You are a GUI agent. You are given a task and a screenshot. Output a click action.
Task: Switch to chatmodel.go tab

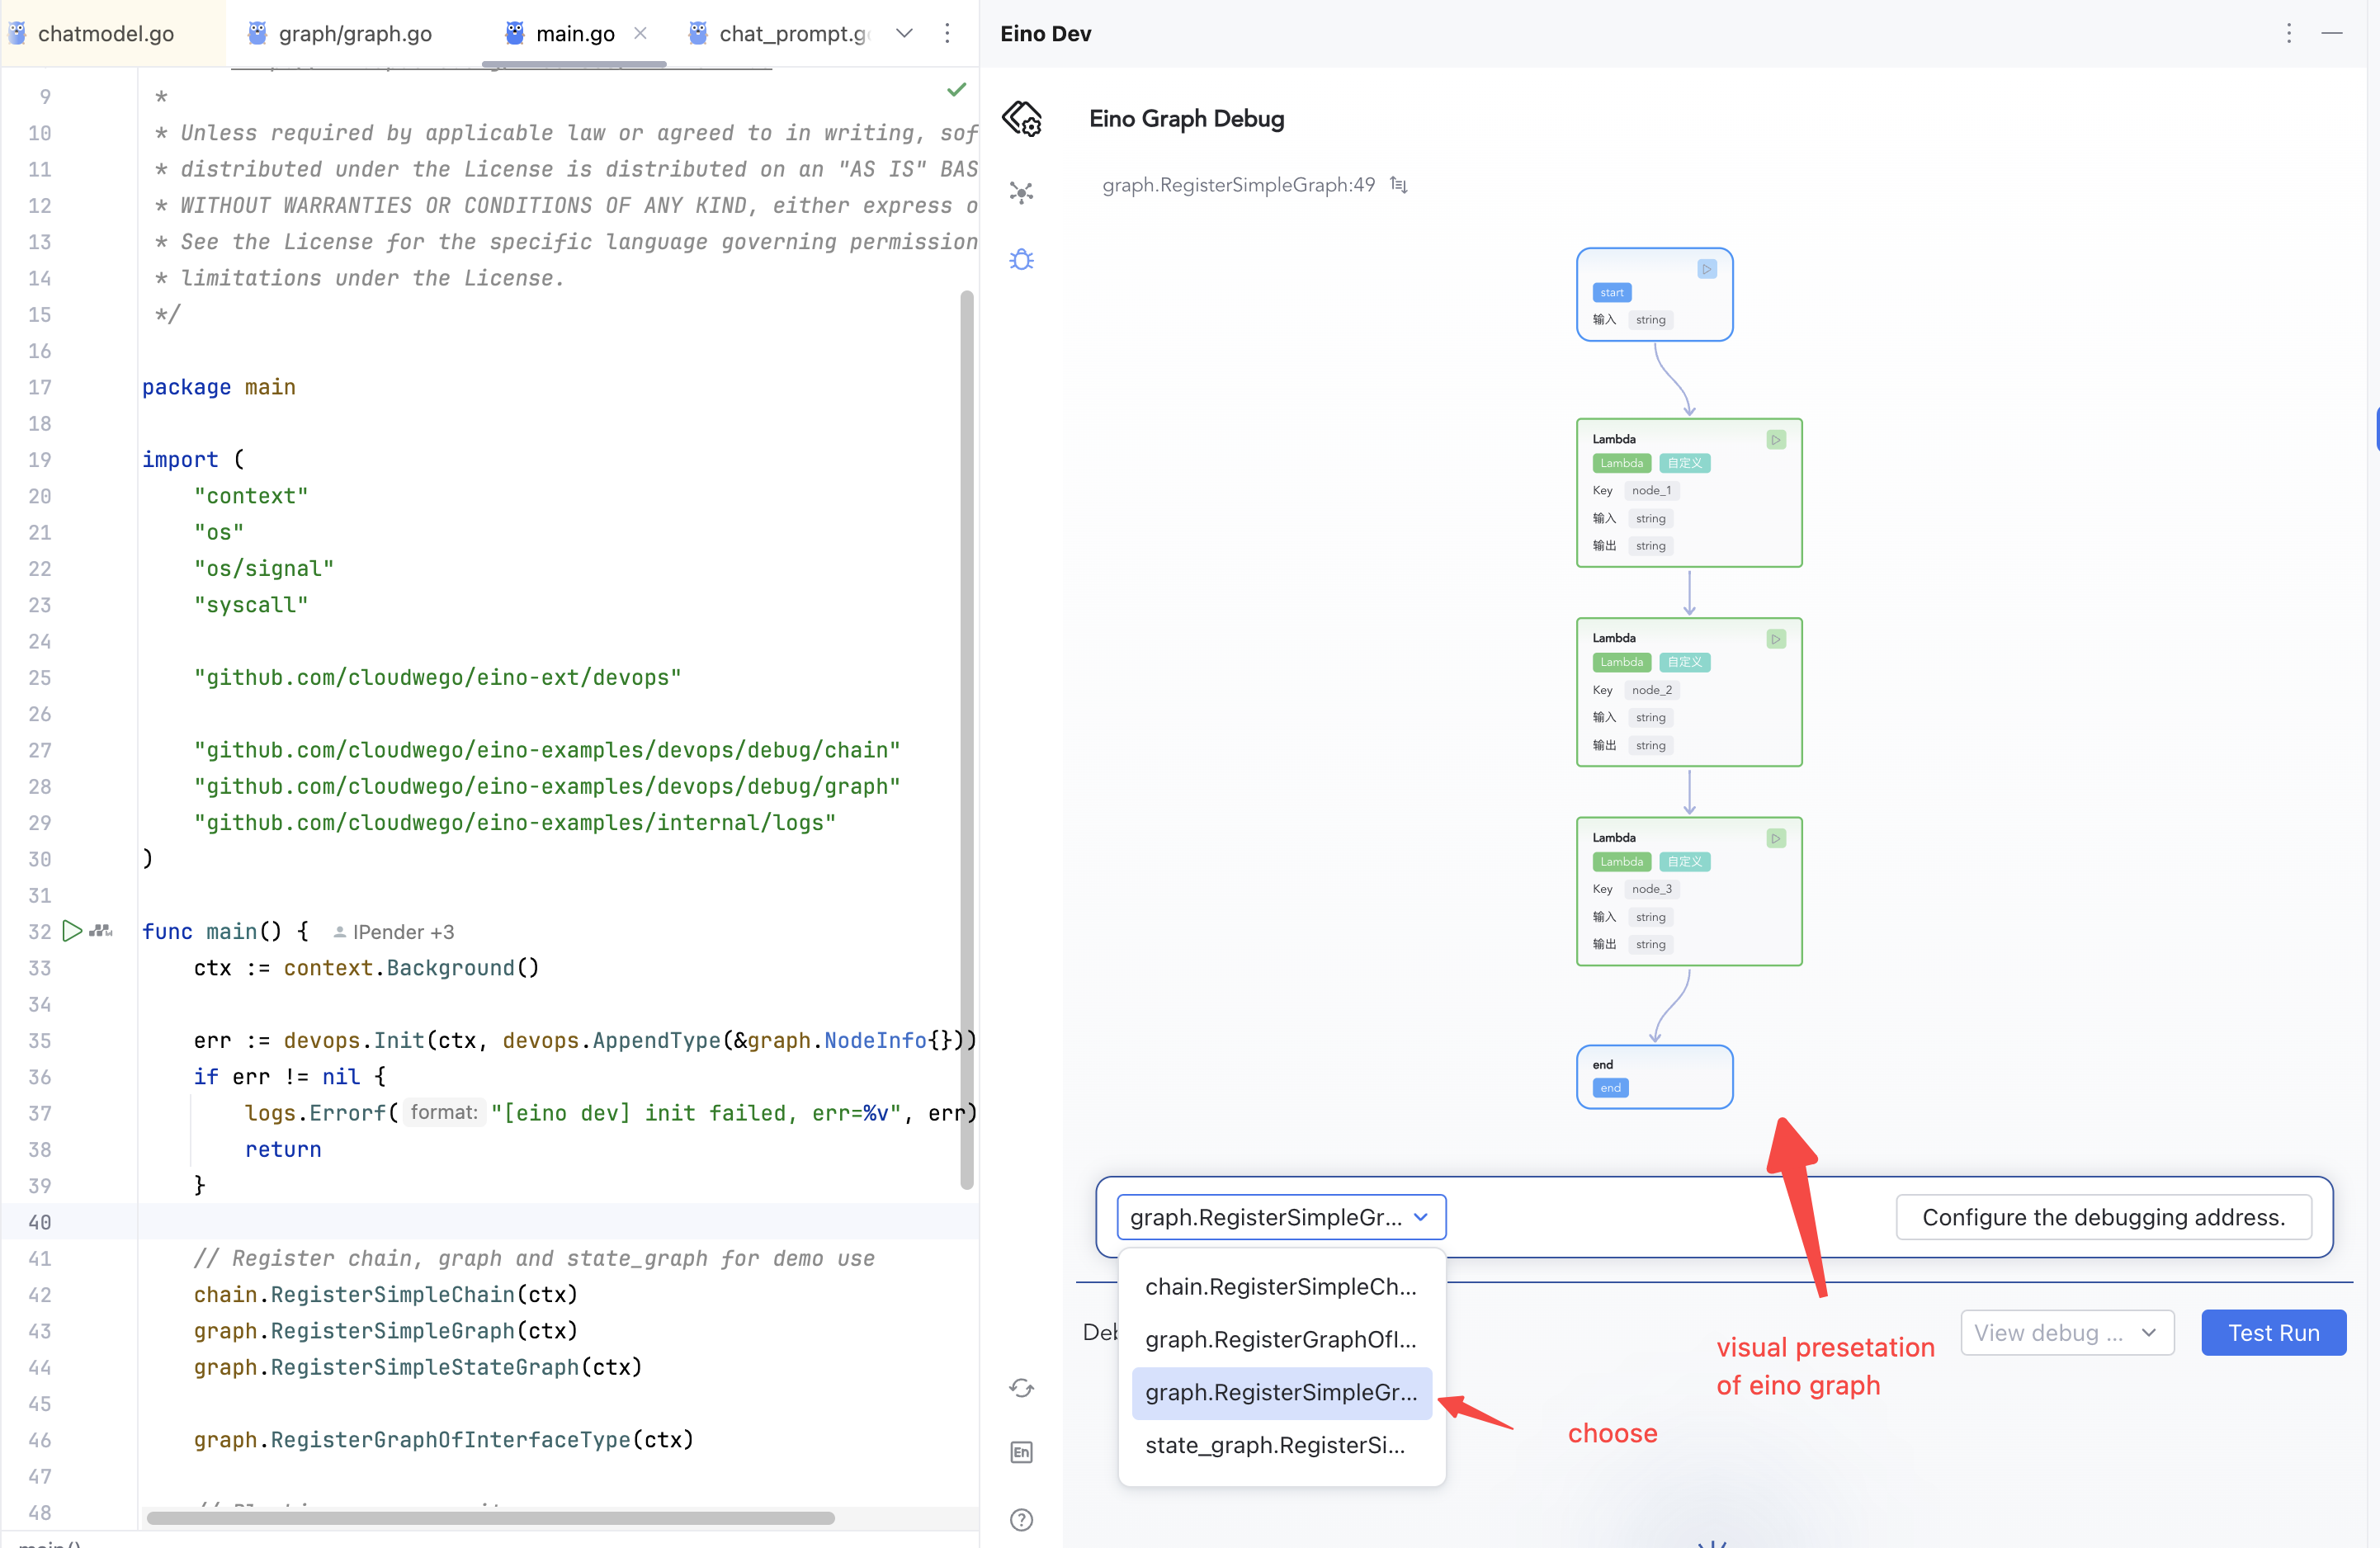(105, 33)
